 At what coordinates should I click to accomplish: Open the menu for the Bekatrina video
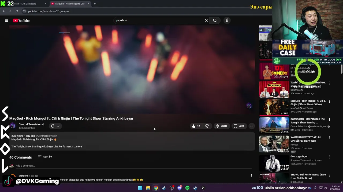(x=330, y=83)
